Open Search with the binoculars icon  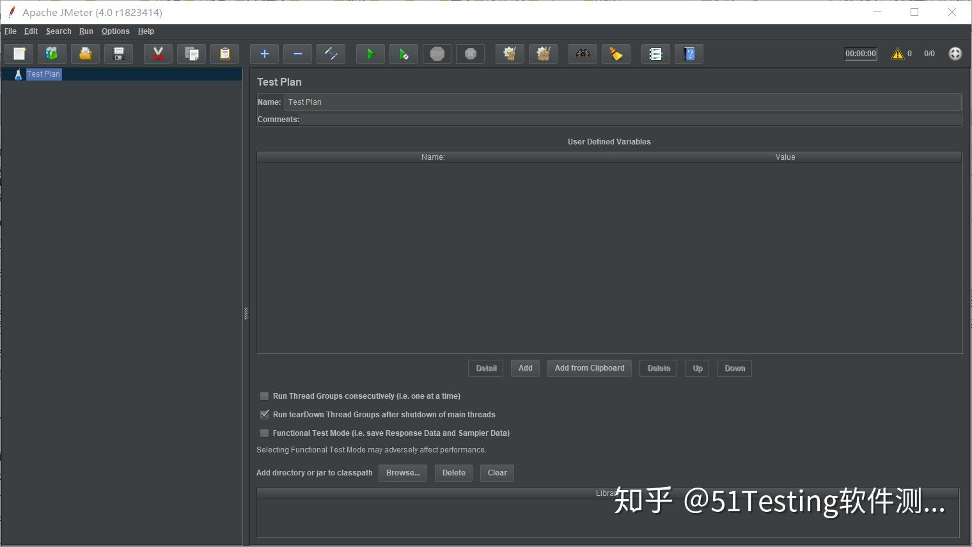583,54
